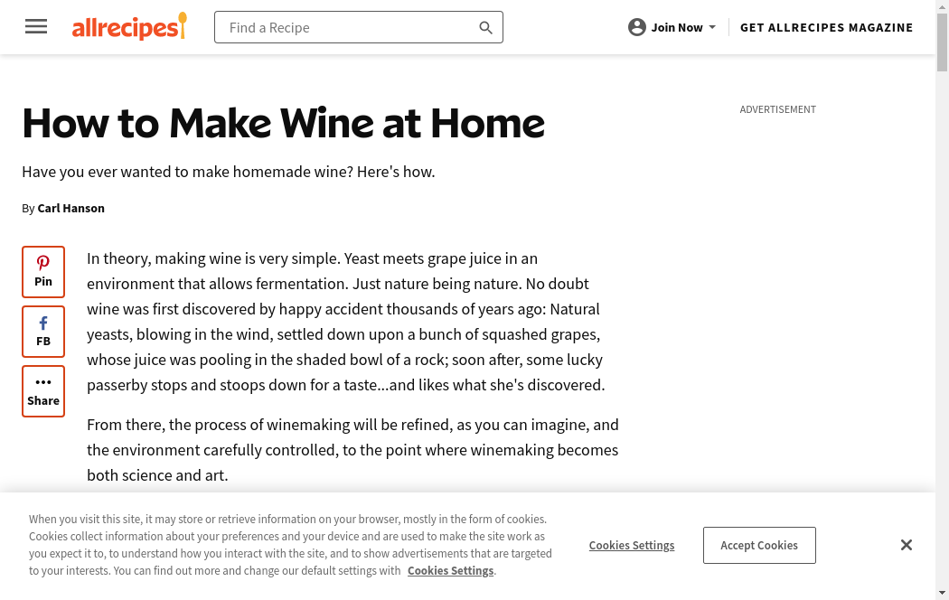The image size is (949, 600).
Task: Click the Allrecipes logo
Action: [x=129, y=27]
